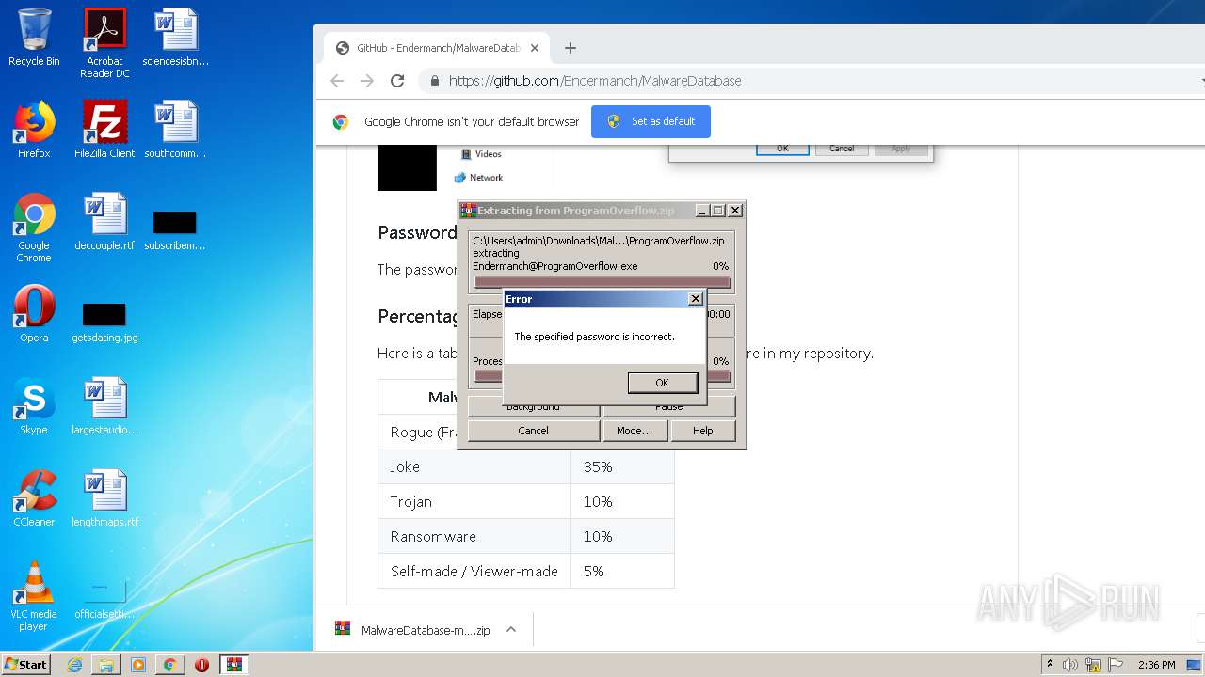Launch Google Chrome desktop shortcut
1205x677 pixels.
tap(34, 228)
